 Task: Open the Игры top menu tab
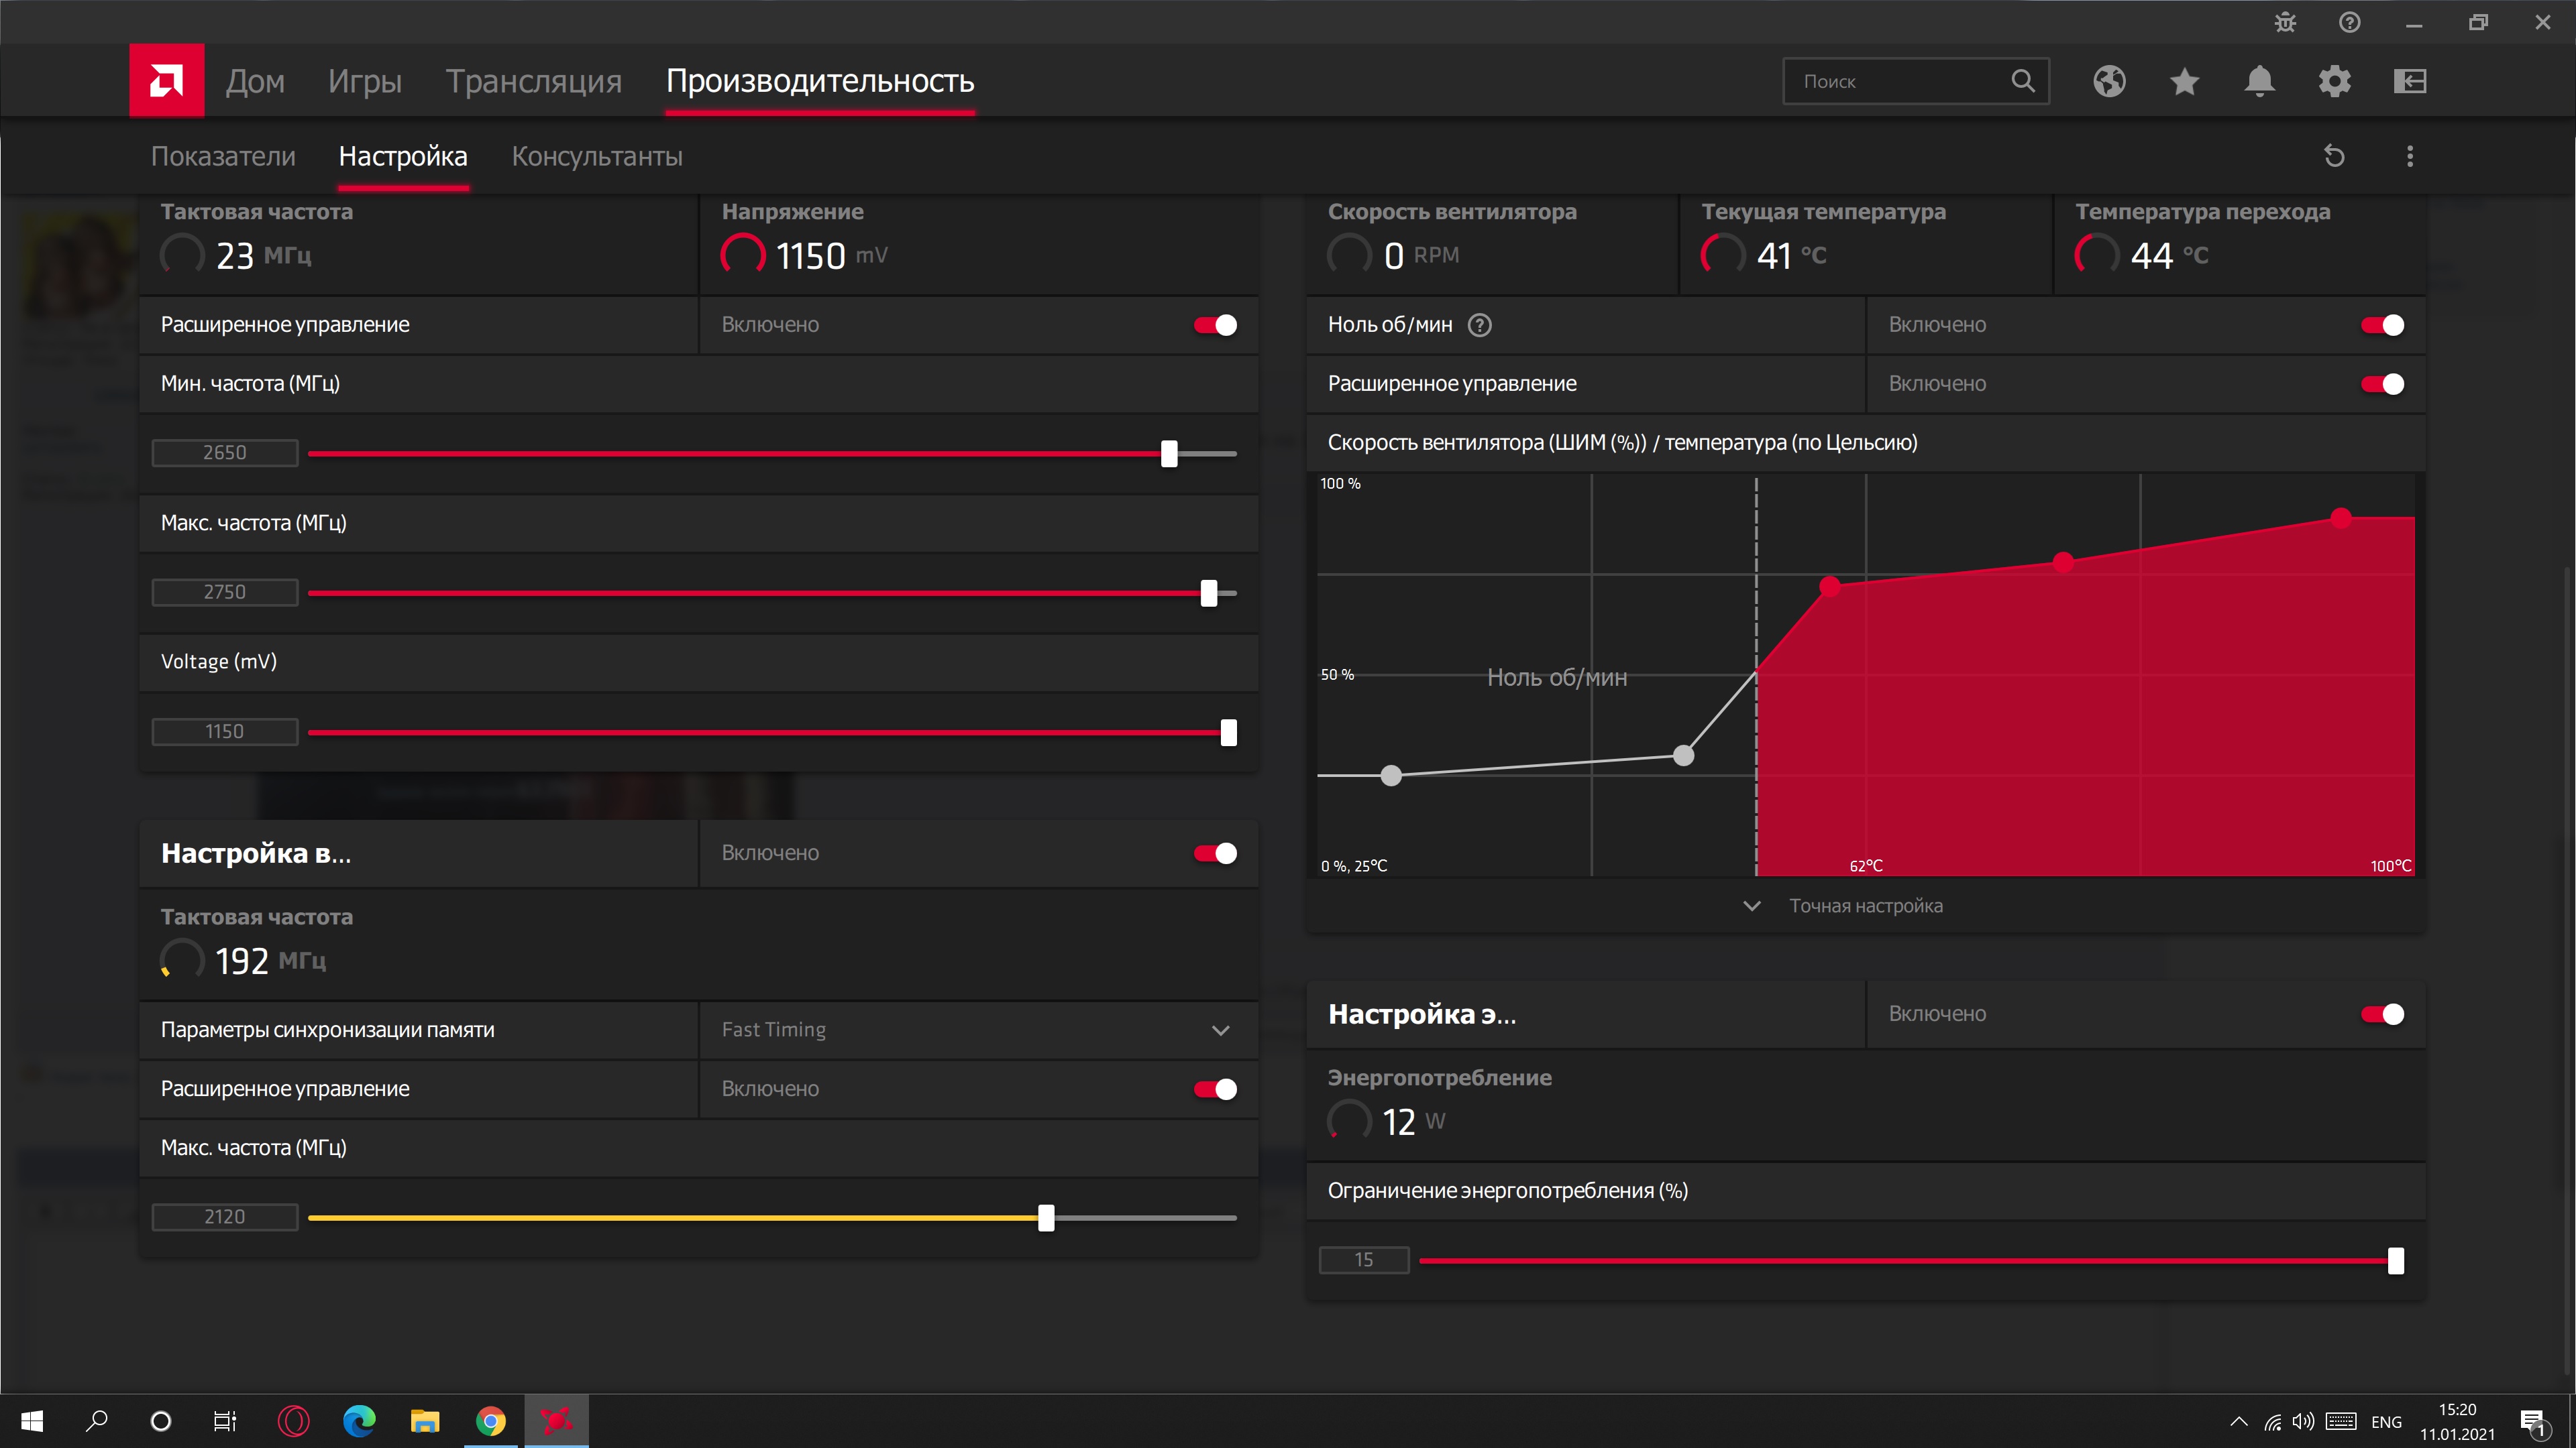(364, 81)
